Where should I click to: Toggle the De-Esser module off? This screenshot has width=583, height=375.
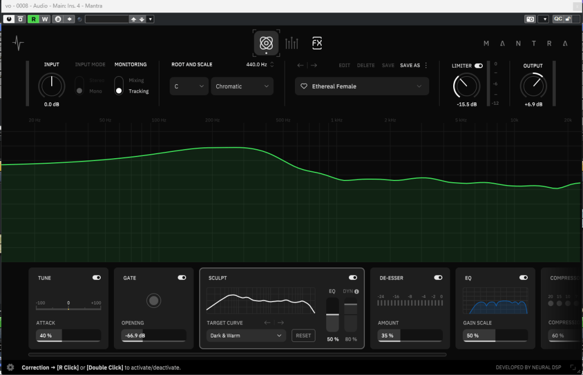point(438,278)
